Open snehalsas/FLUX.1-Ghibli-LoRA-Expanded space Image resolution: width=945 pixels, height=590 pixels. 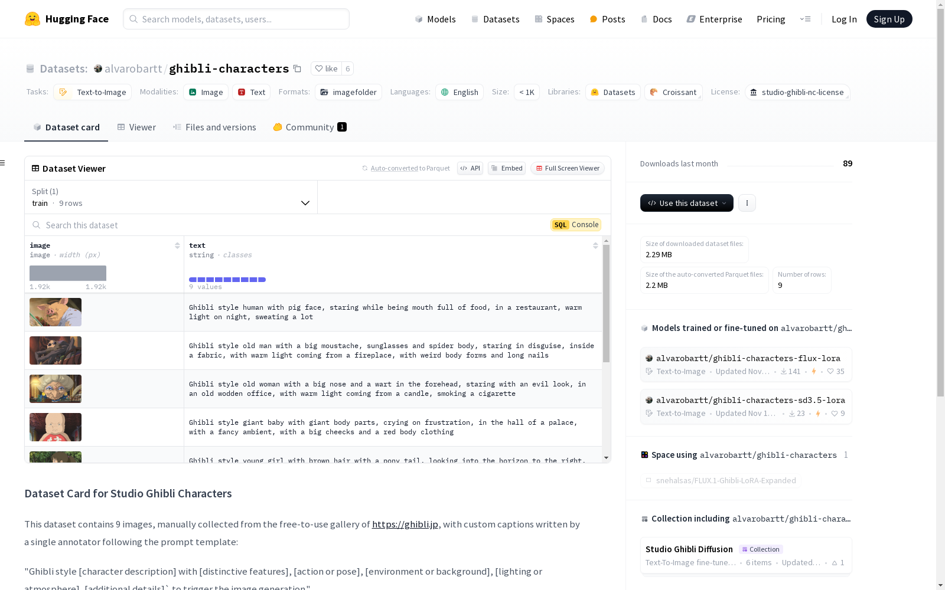click(x=721, y=480)
